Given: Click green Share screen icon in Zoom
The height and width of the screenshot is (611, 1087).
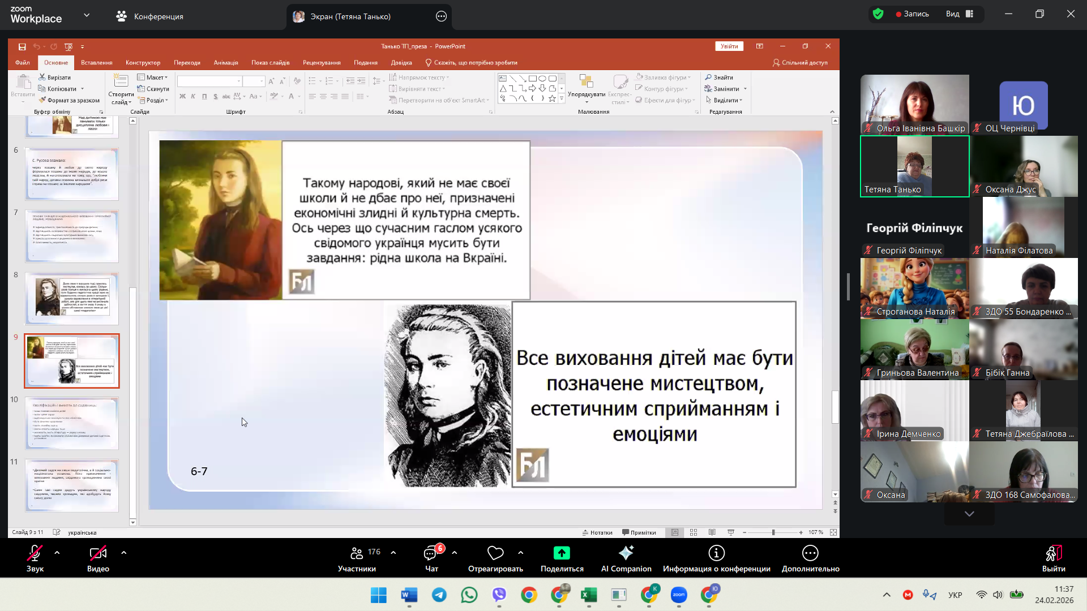Looking at the screenshot, I should 562,553.
